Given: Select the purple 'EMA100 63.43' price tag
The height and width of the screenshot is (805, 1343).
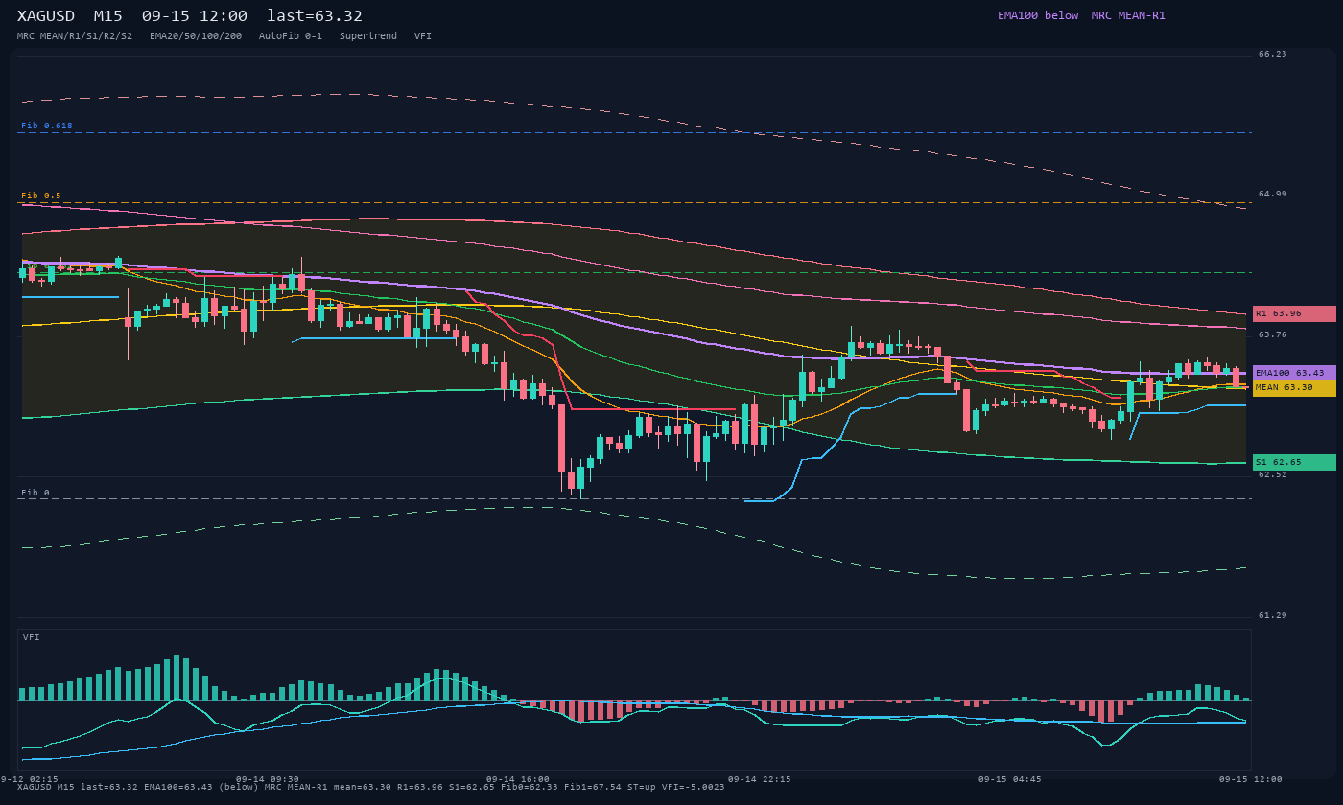Looking at the screenshot, I should click(x=1294, y=373).
